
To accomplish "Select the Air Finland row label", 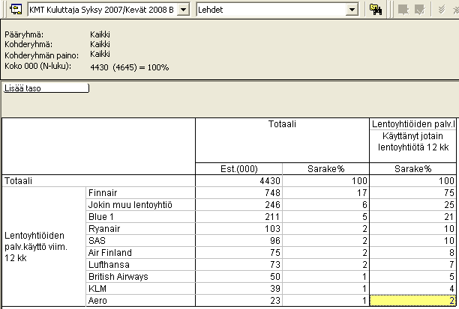I will click(x=140, y=253).
